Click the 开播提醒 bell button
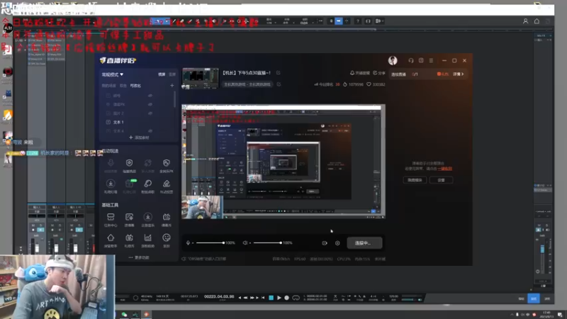The image size is (567, 319). click(x=360, y=73)
